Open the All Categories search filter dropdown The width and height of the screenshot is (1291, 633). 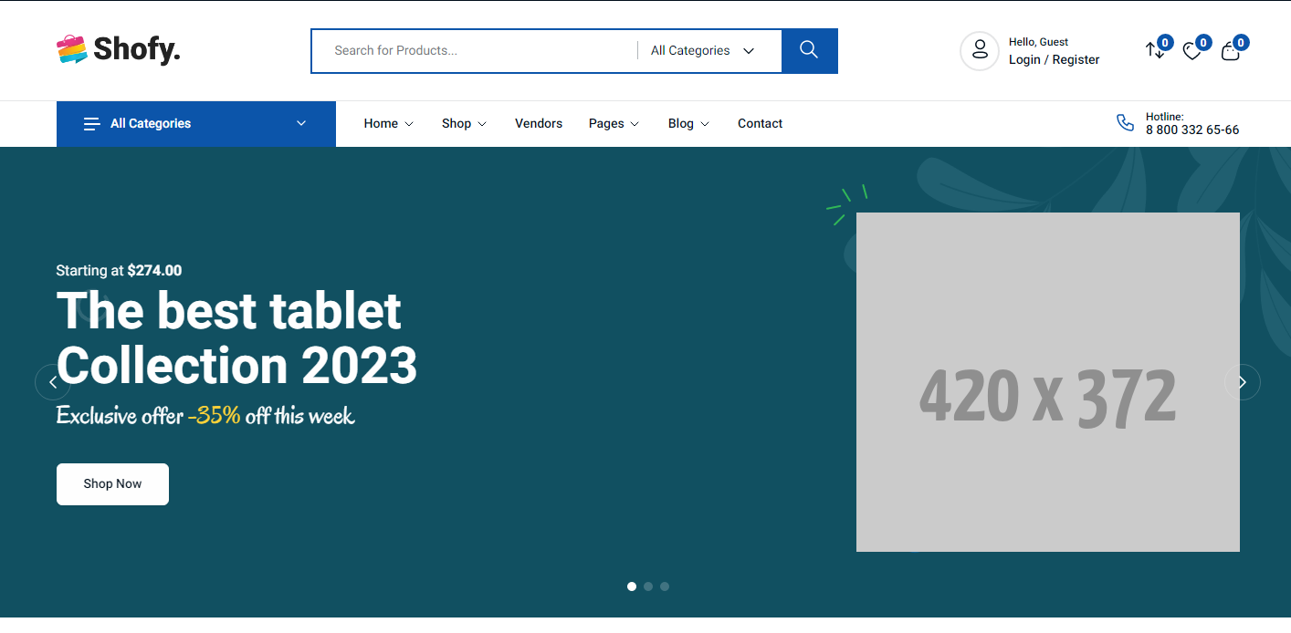pyautogui.click(x=703, y=50)
